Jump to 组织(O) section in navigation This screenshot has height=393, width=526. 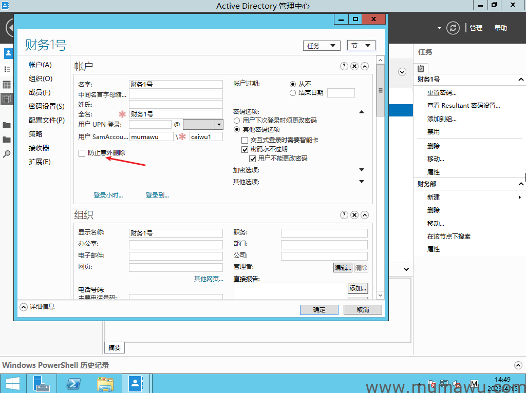click(x=41, y=78)
